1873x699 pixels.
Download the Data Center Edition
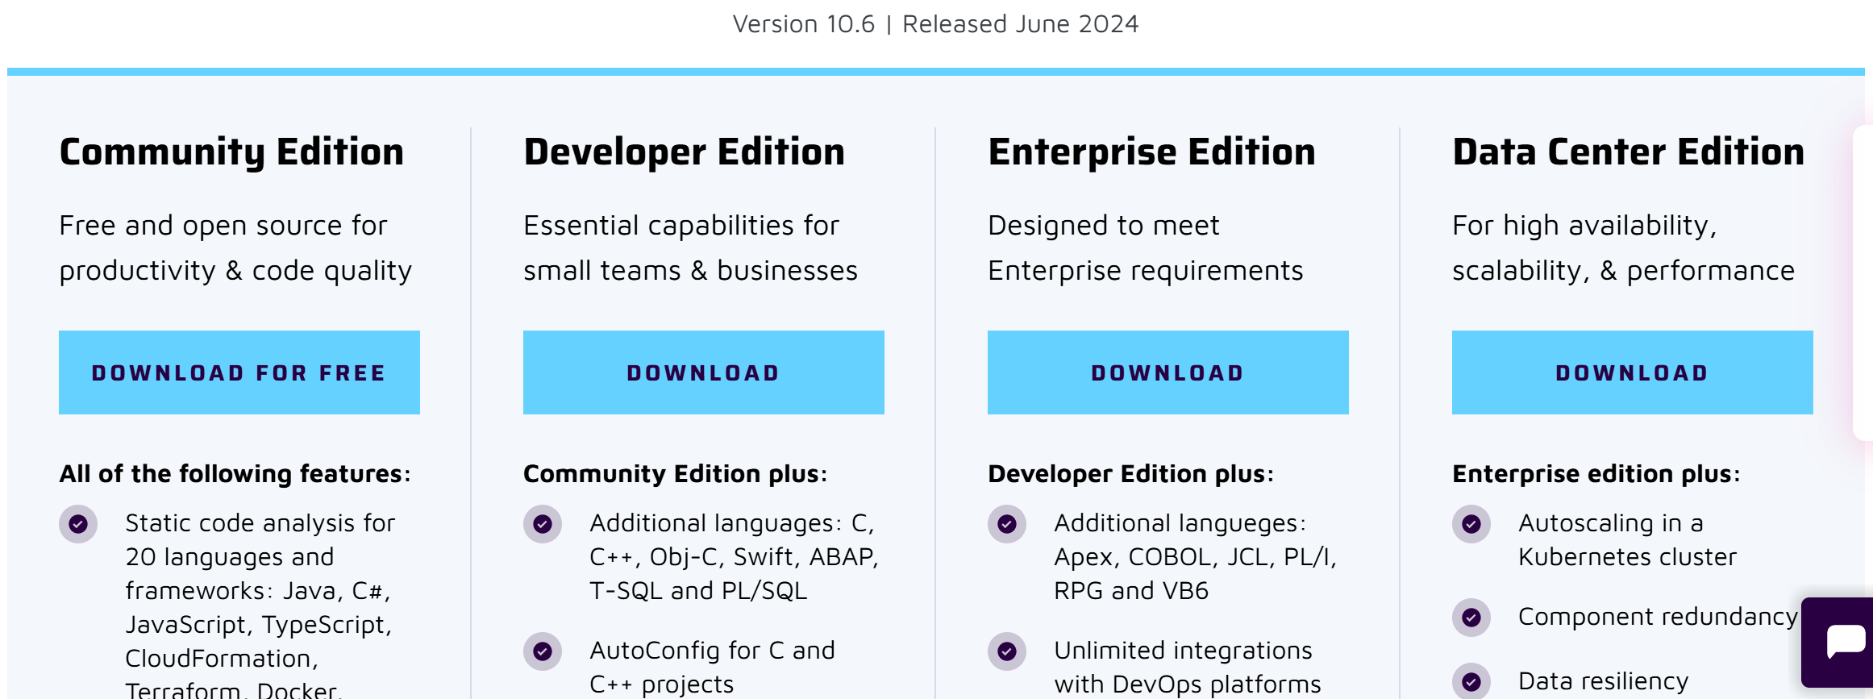(1632, 372)
